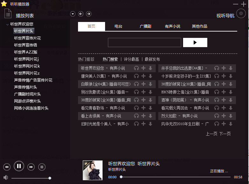This screenshot has width=249, height=184.
Task: Add 酒神（阴阳冕） with the plus icon
Action: [224, 100]
